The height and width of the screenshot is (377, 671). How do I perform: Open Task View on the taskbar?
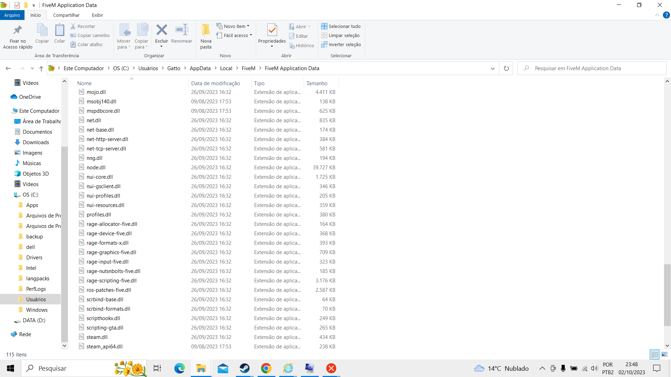click(x=157, y=368)
